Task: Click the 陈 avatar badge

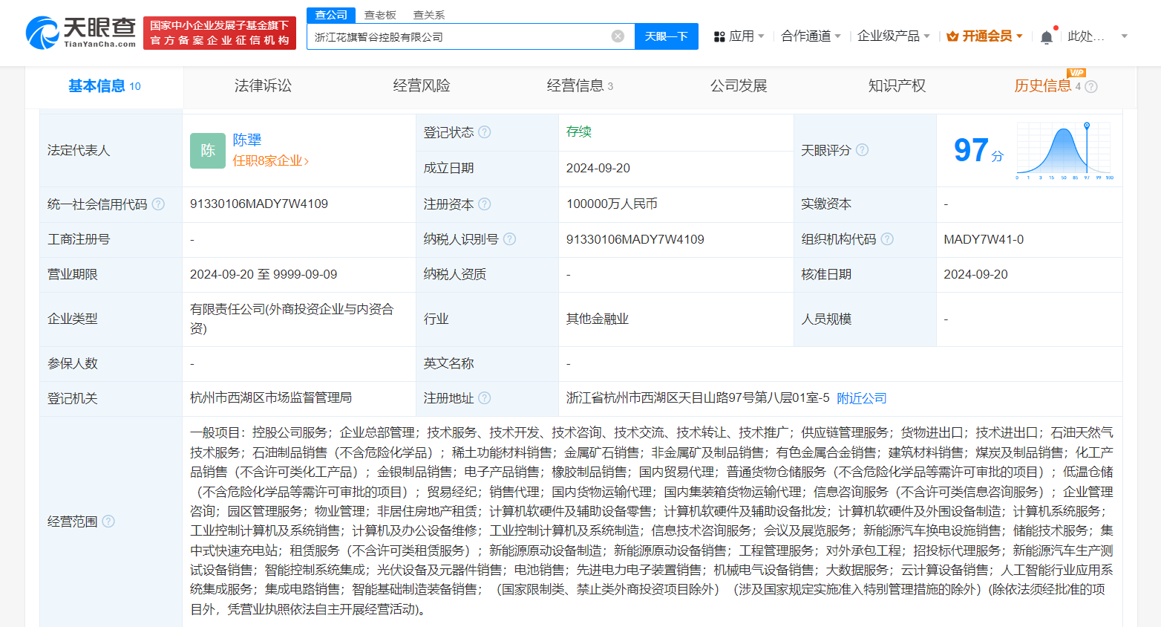Action: [x=208, y=151]
